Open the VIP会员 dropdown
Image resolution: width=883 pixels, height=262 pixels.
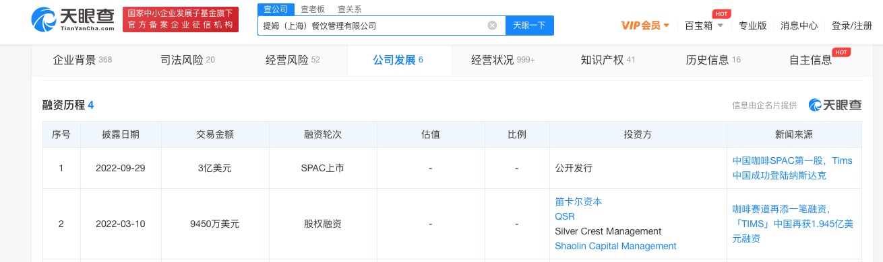point(645,26)
